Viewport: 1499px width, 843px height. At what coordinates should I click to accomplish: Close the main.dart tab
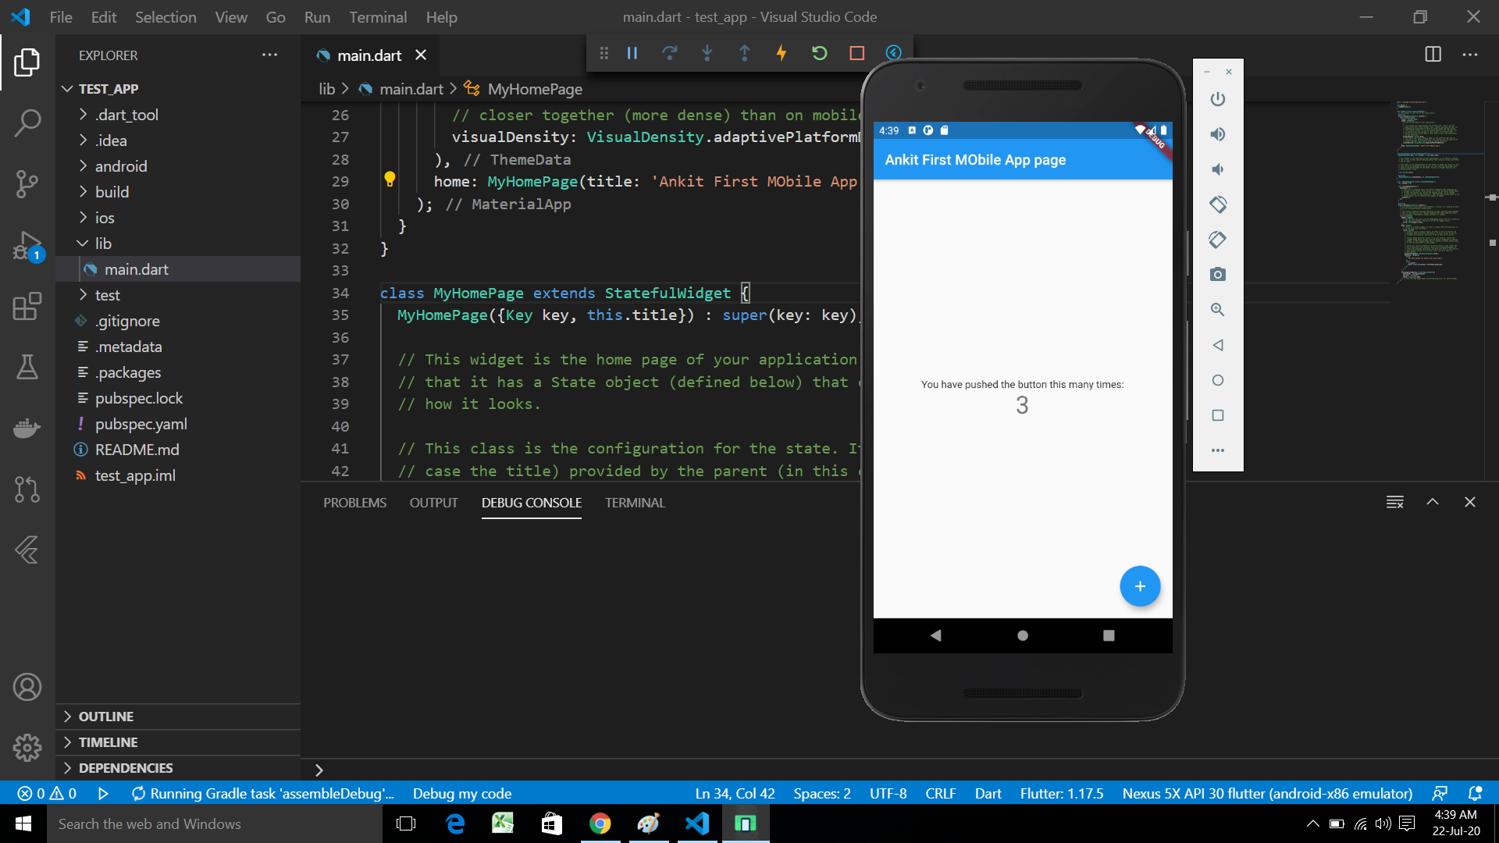point(421,55)
